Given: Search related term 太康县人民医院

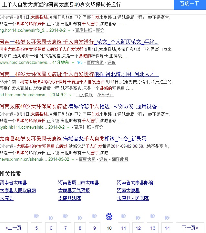Looking at the screenshot, I should [133, 198].
